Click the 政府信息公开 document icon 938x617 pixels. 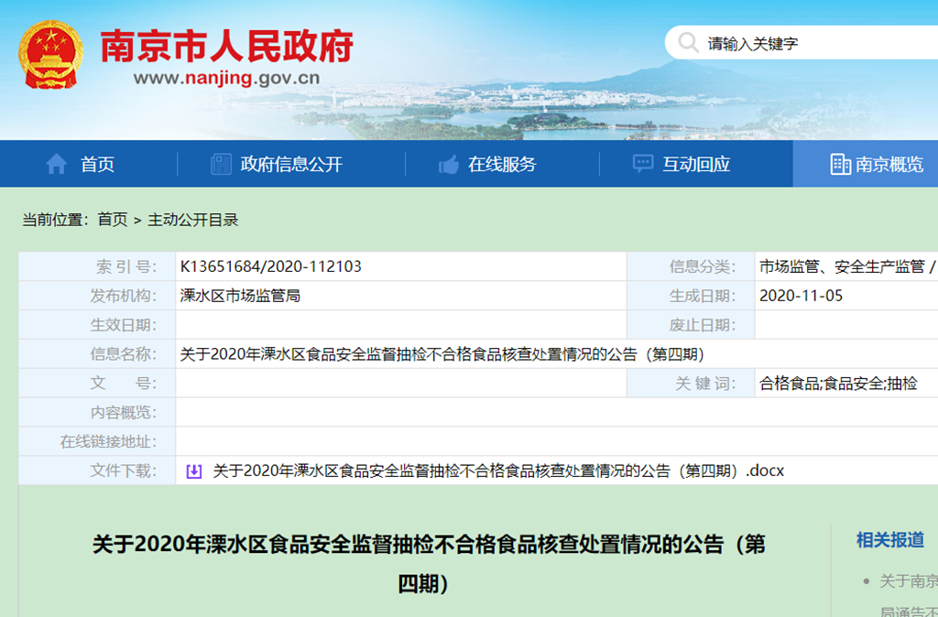click(x=221, y=165)
